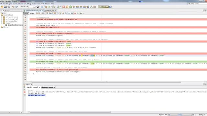Click the Undo arrow in main toolbar
Screen dimensions: 207x116
pyautogui.click(x=13, y=7)
